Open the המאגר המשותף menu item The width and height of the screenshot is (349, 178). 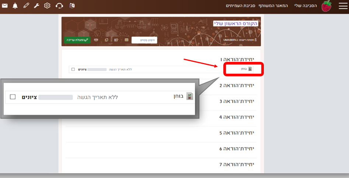273,6
